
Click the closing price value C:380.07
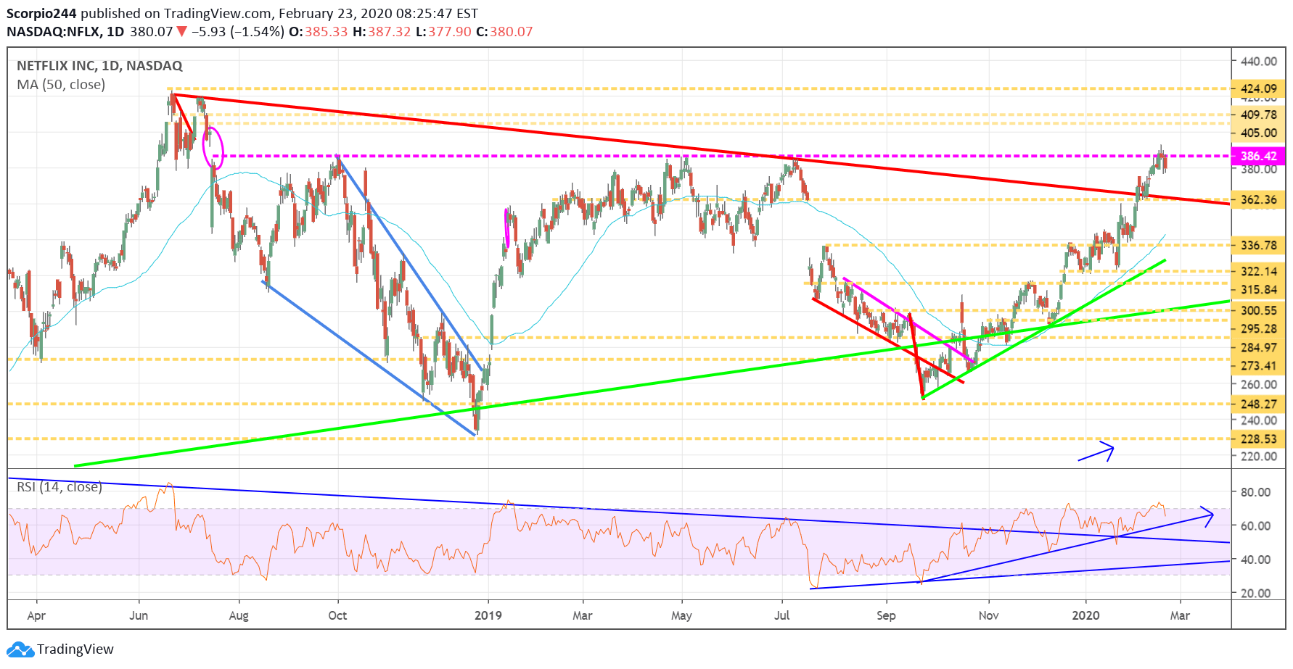tap(504, 32)
